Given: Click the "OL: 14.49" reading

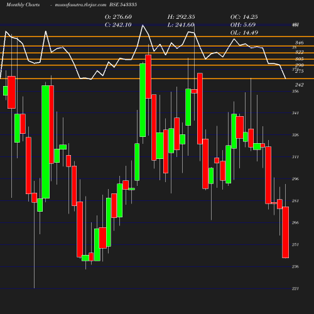Looking at the screenshot, I should [x=244, y=33].
